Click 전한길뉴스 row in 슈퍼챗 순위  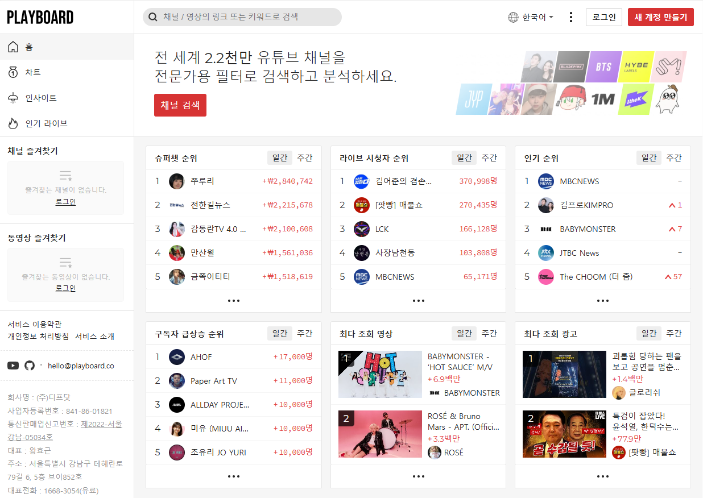coord(234,205)
